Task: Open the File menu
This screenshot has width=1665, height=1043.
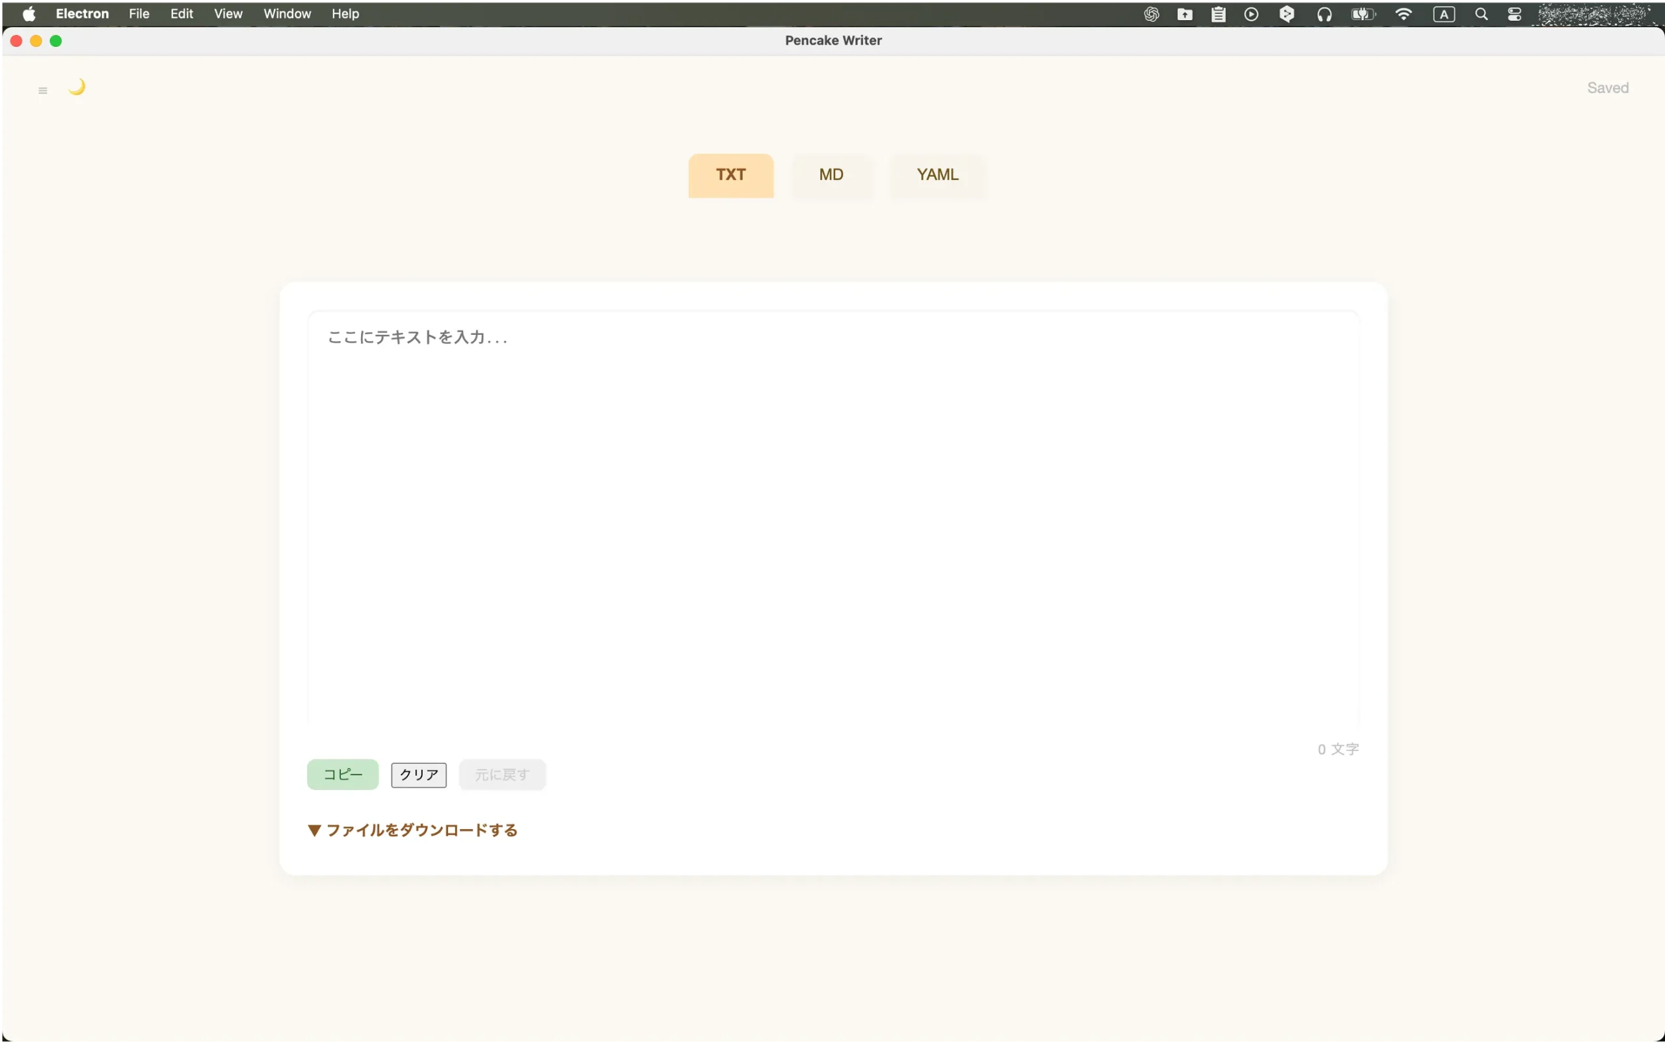Action: (x=139, y=14)
